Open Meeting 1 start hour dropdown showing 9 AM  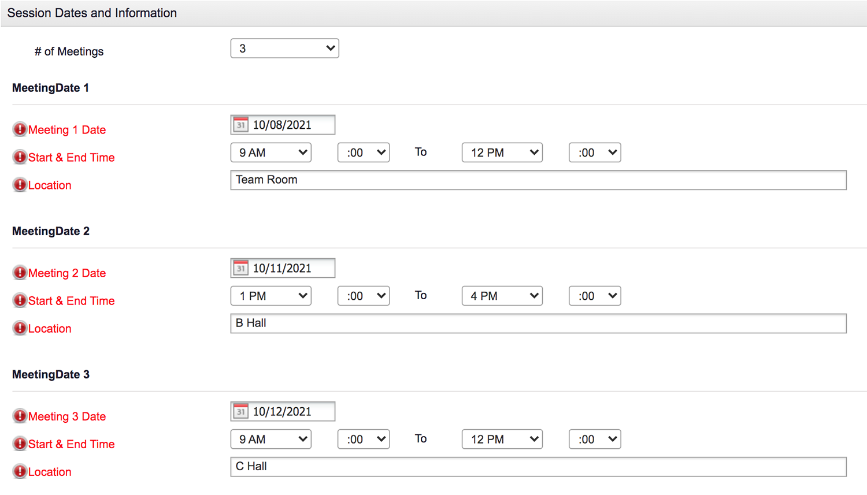pos(271,152)
